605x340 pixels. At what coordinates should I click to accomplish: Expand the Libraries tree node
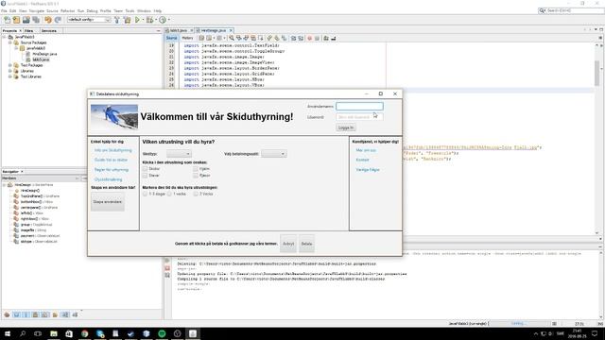[x=10, y=72]
